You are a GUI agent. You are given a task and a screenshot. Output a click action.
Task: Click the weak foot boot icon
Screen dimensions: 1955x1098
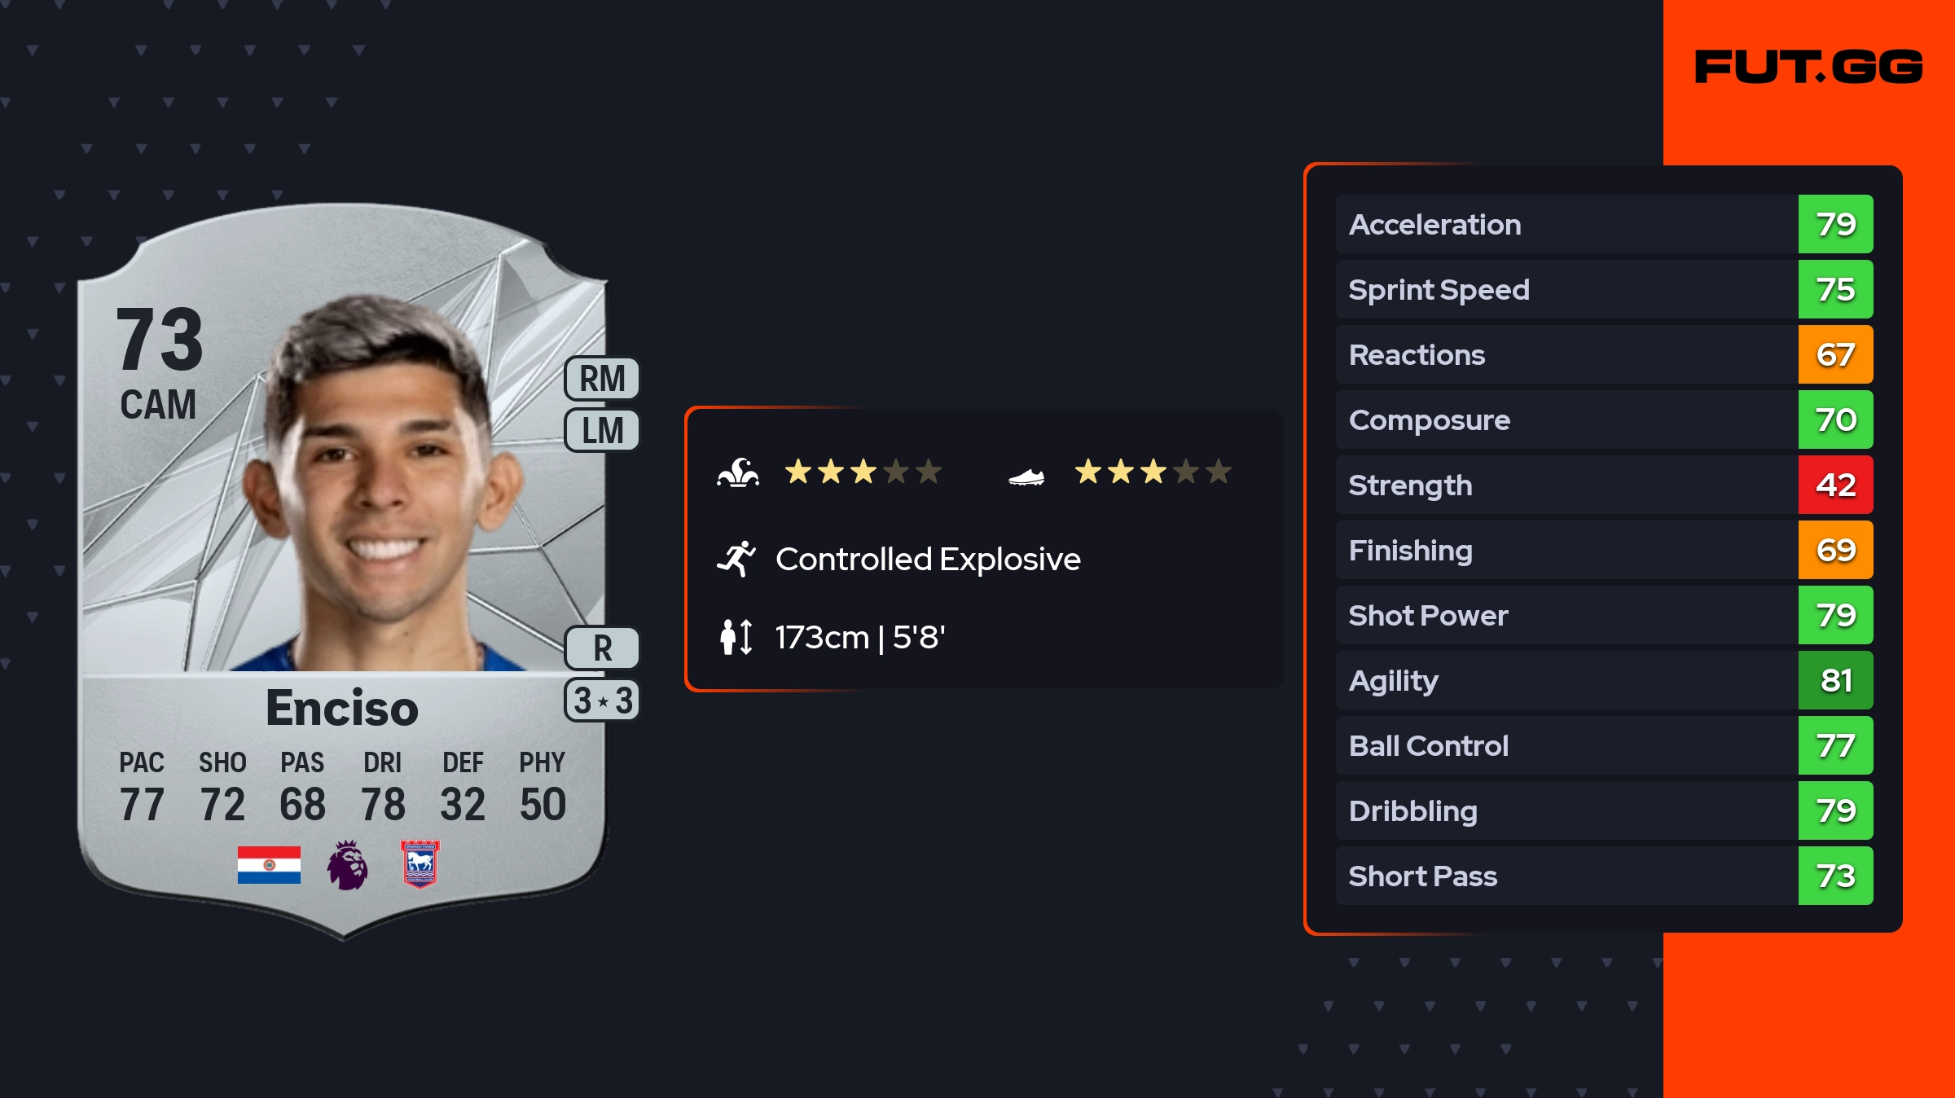(1026, 477)
